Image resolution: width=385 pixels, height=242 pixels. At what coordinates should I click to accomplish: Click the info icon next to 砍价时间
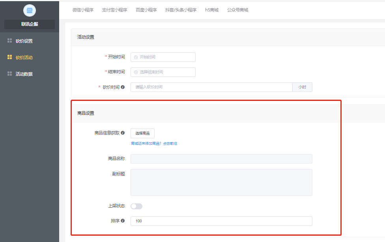(x=123, y=87)
